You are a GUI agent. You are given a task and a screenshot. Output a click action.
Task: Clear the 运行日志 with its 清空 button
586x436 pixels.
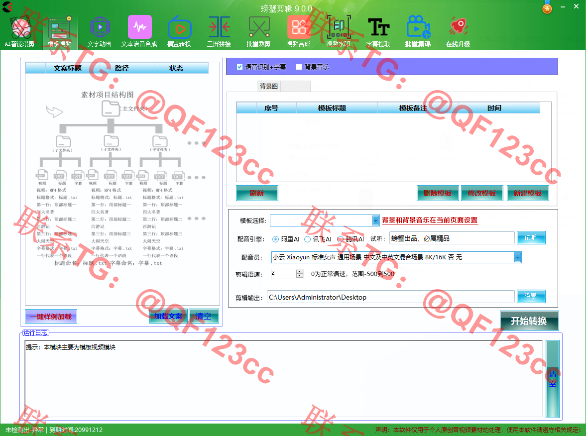coord(552,379)
